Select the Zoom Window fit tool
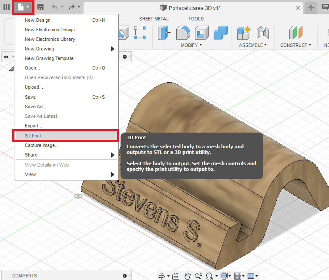329x280 pixels. click(x=210, y=276)
